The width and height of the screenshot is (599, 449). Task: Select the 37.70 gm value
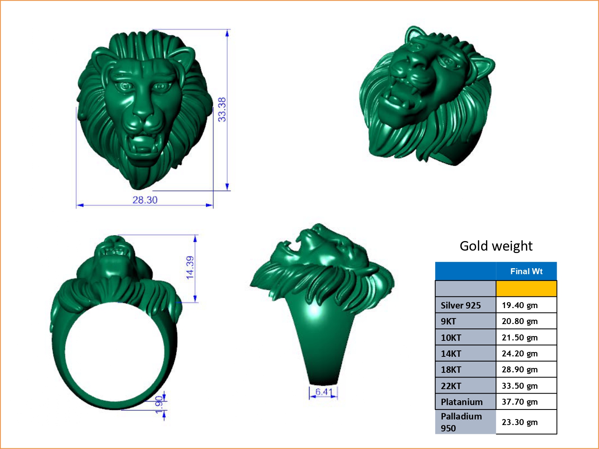coord(520,402)
